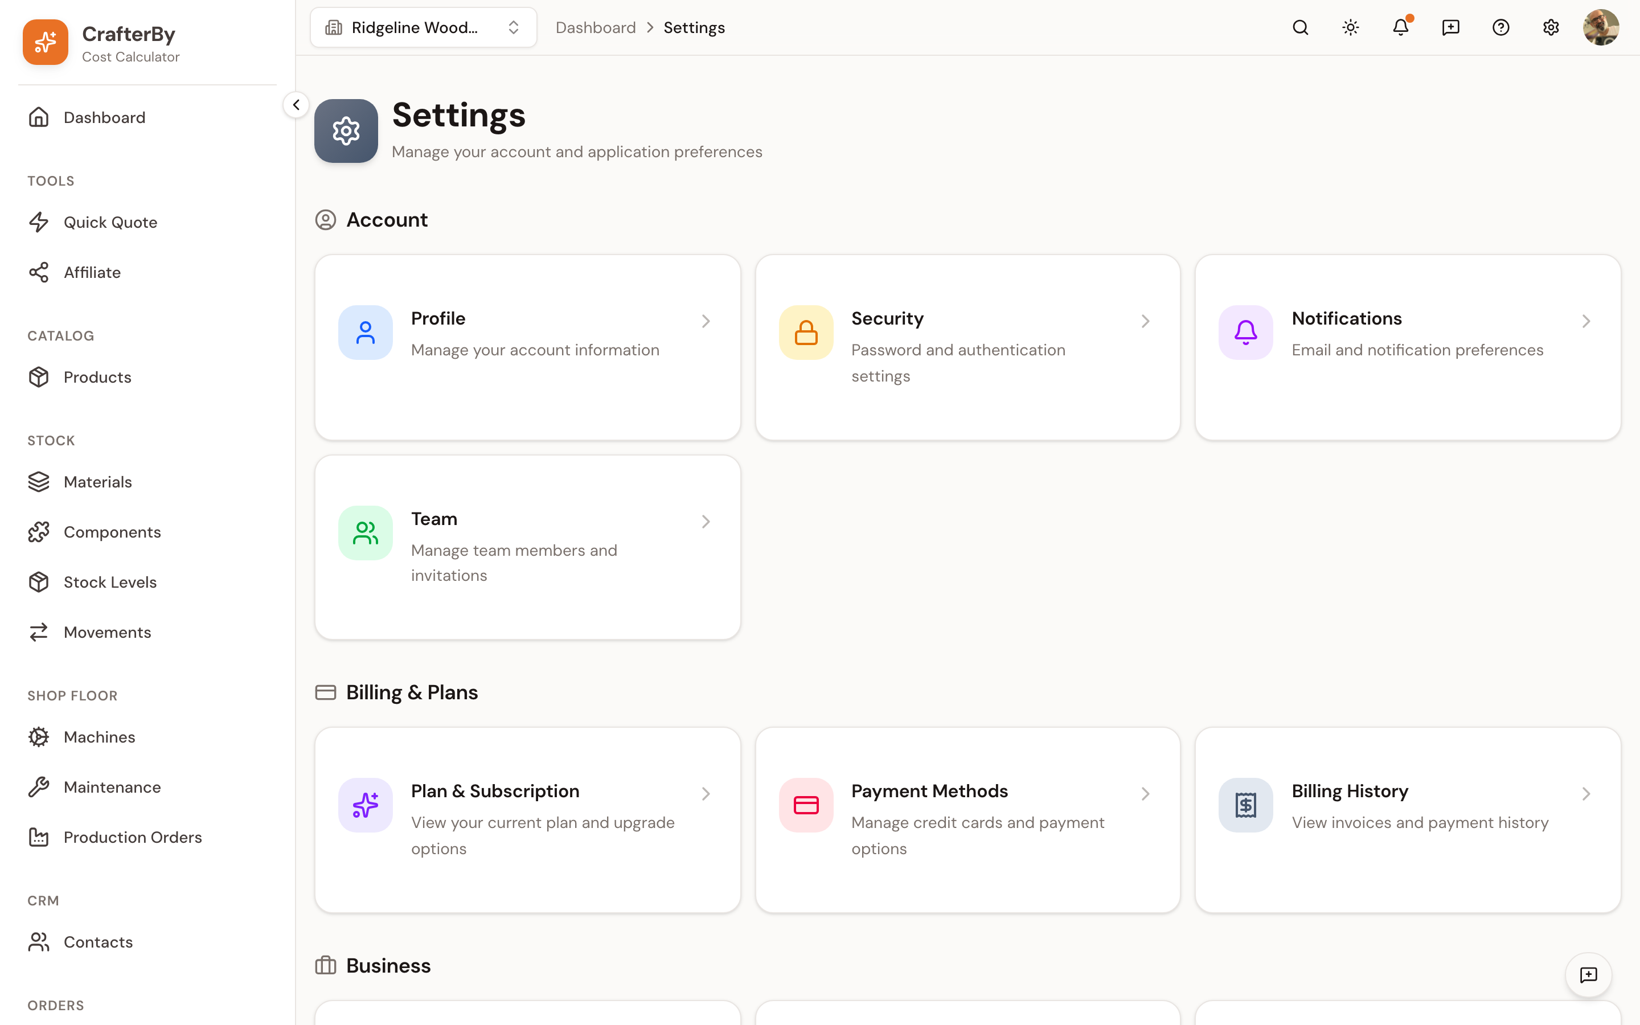Open Materials under Stock
The height and width of the screenshot is (1025, 1640).
147,482
